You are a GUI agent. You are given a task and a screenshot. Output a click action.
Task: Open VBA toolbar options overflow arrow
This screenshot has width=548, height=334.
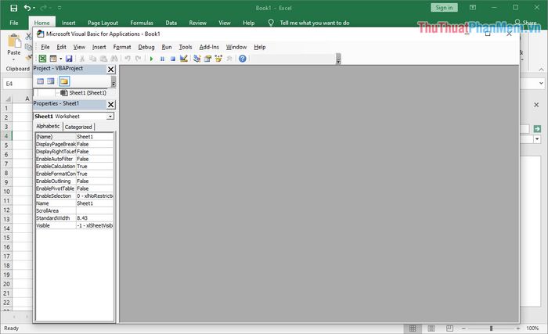click(338, 59)
